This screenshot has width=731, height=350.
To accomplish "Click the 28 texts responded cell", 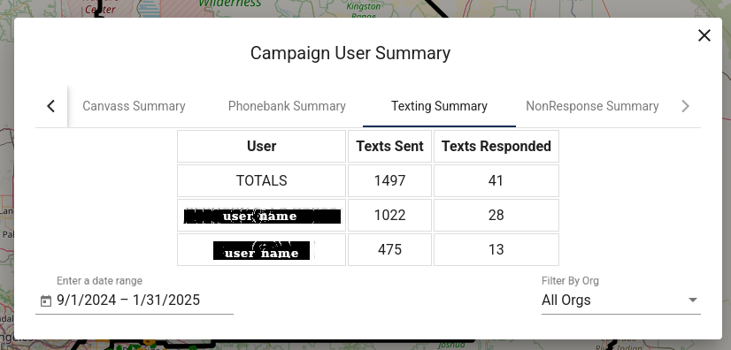I will [496, 215].
